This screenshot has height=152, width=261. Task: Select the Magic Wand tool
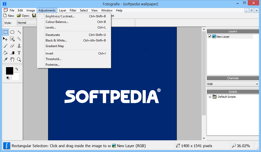click(19, 32)
